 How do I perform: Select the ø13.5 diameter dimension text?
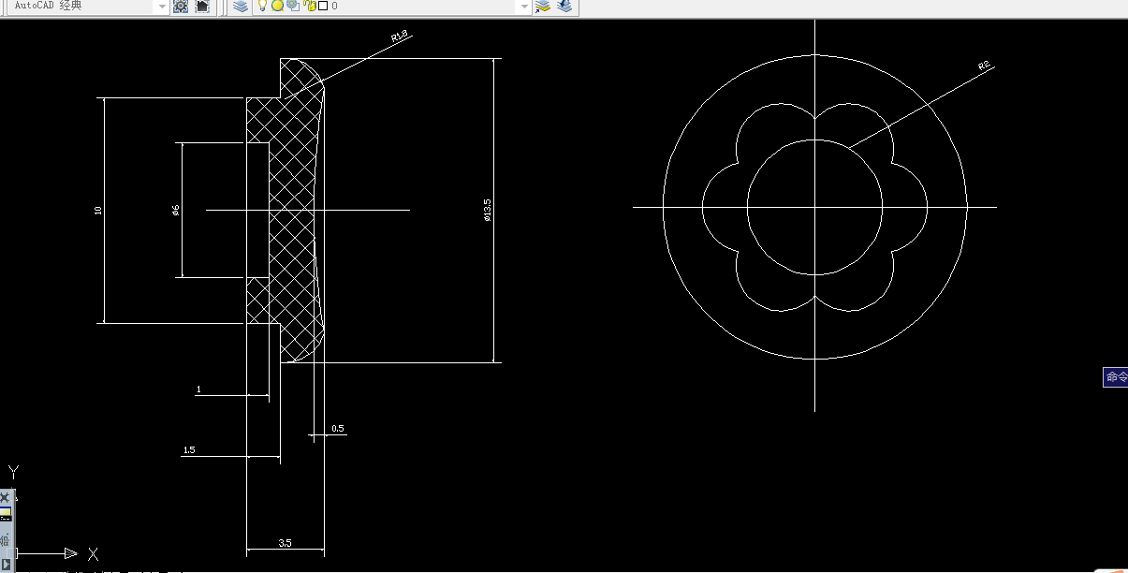487,210
